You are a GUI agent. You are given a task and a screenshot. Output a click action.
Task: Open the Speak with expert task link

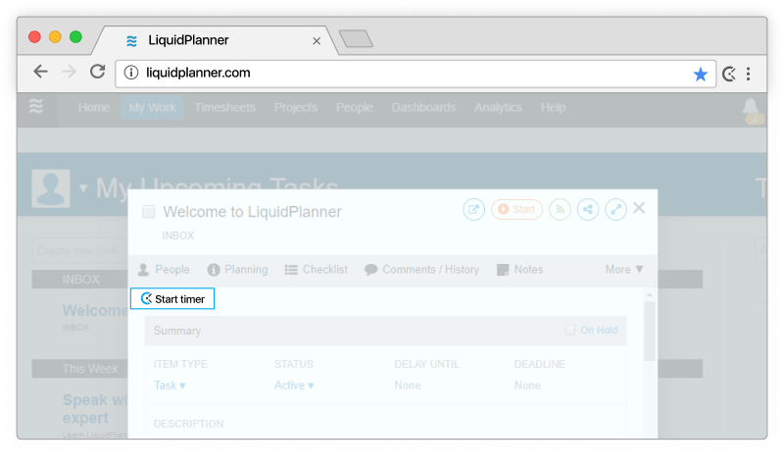[95, 409]
